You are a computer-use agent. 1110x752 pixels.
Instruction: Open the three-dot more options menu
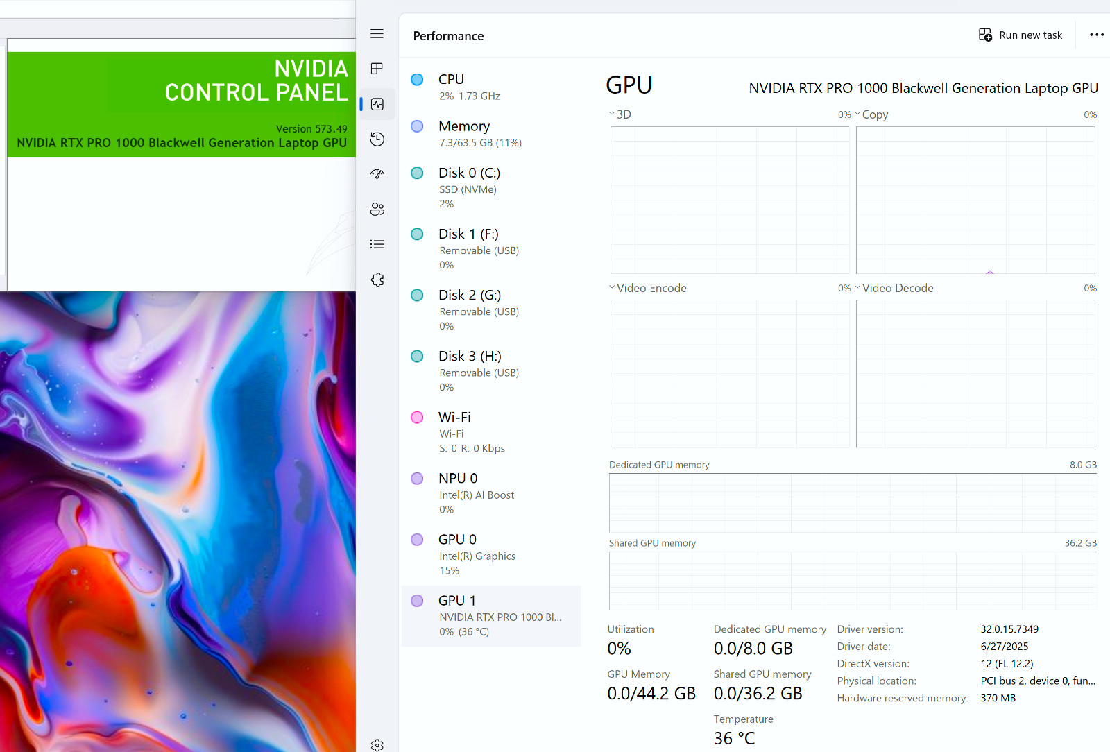[x=1096, y=35]
